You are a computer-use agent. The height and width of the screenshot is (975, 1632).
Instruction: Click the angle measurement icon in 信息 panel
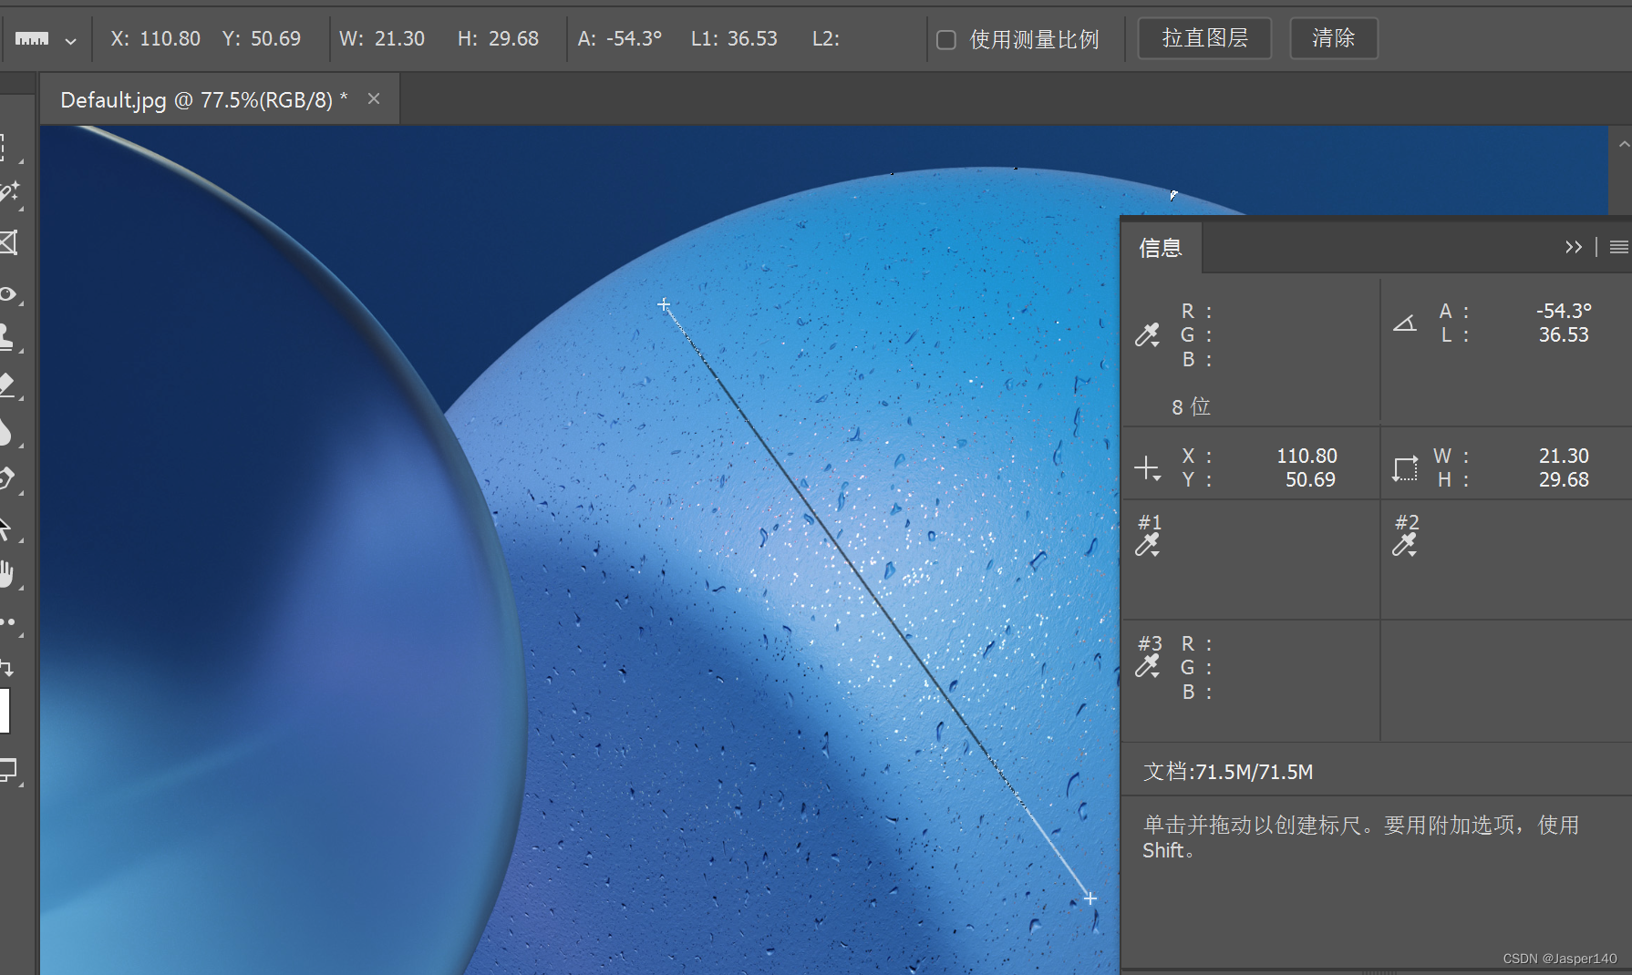(x=1405, y=323)
